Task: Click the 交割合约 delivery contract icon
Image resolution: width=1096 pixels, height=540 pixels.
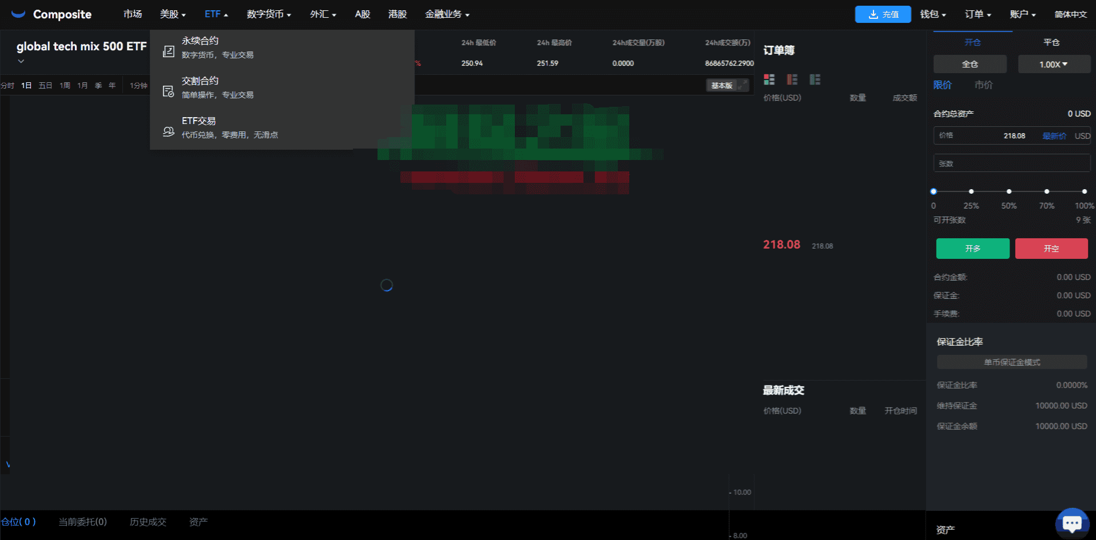Action: coord(168,91)
